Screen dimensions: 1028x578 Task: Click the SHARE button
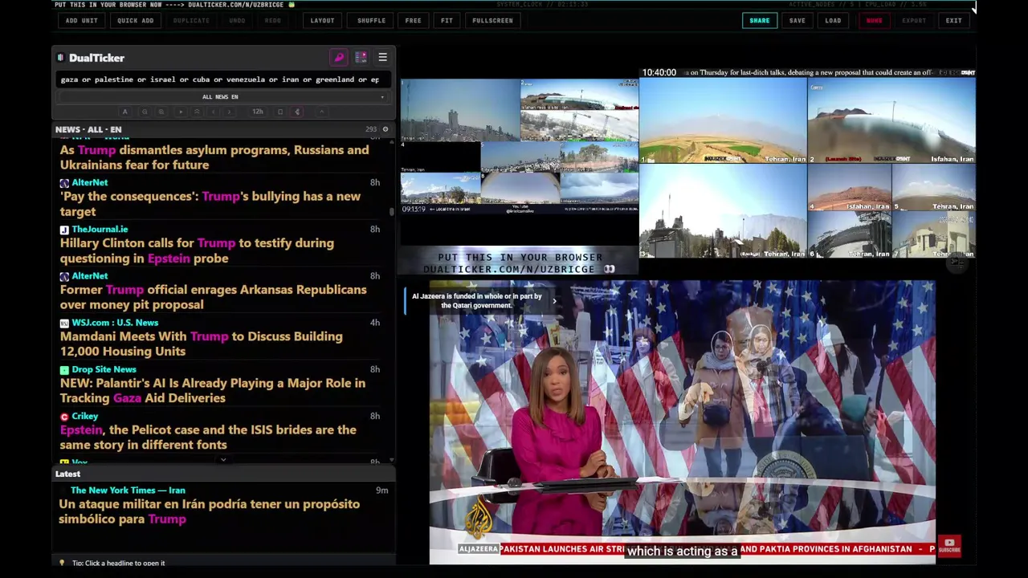point(759,20)
